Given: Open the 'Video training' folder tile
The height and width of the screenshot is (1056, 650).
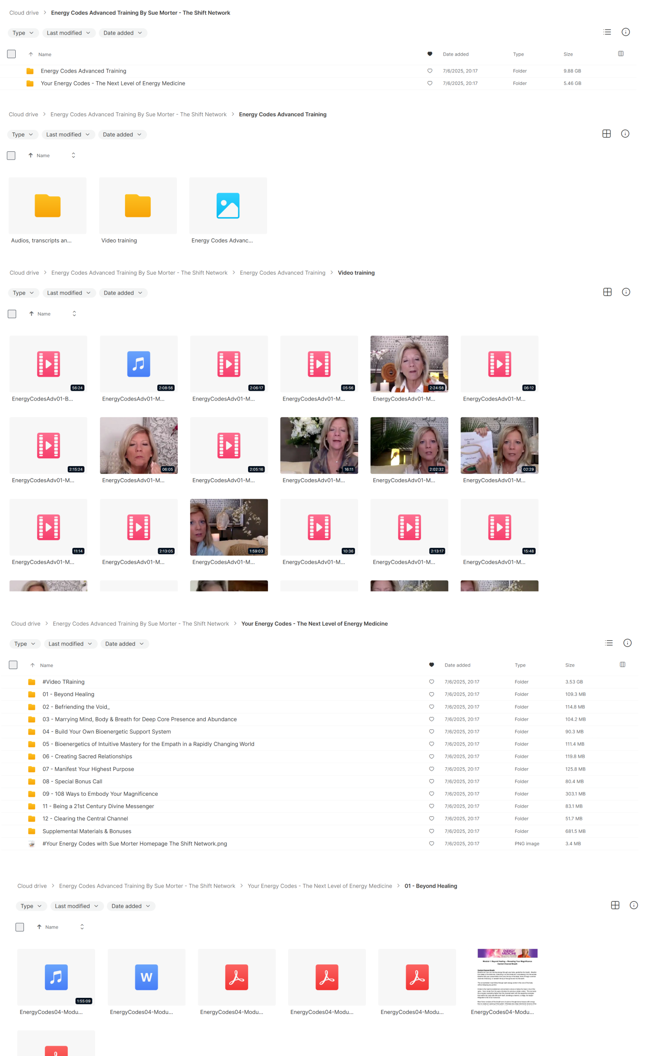Looking at the screenshot, I should tap(137, 210).
